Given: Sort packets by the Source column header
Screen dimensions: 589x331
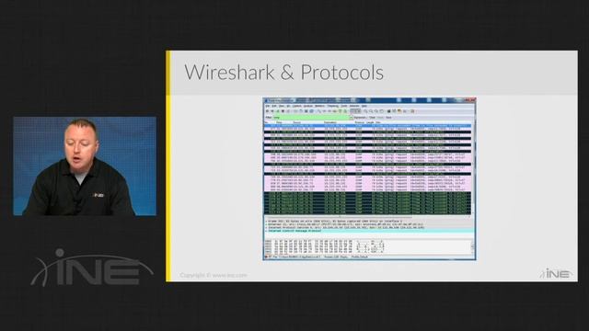Looking at the screenshot, I should (296, 122).
